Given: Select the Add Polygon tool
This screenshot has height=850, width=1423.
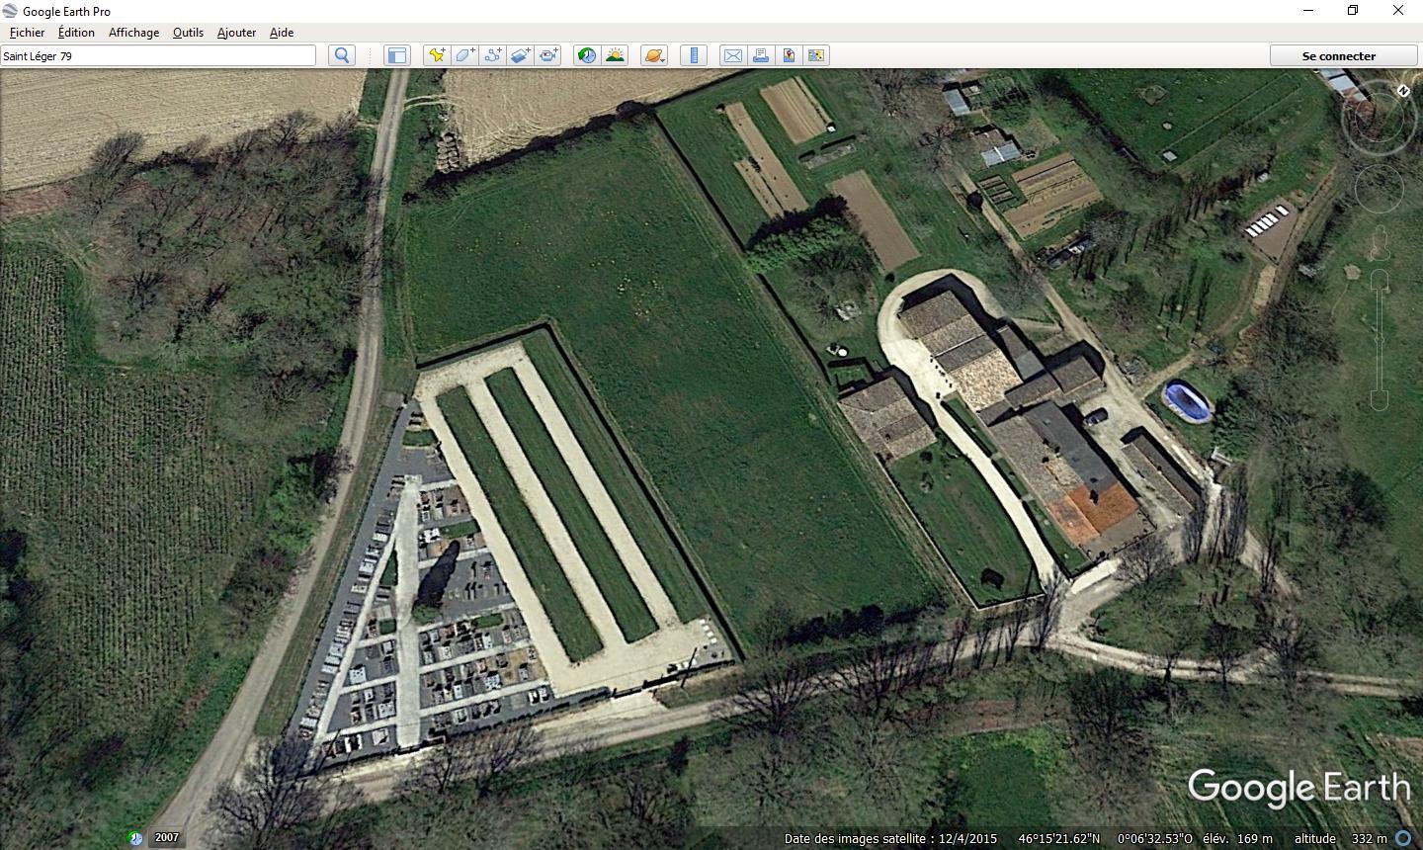Looking at the screenshot, I should 464,55.
